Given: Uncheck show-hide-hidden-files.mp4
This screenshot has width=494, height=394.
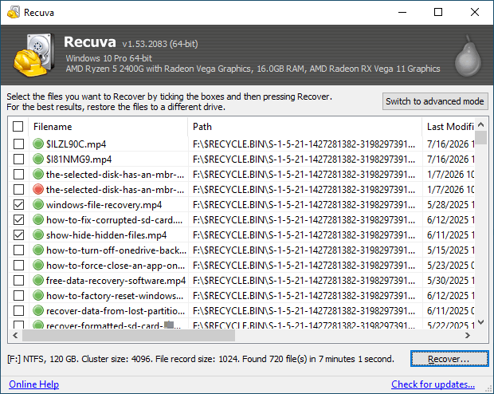Looking at the screenshot, I should click(18, 234).
